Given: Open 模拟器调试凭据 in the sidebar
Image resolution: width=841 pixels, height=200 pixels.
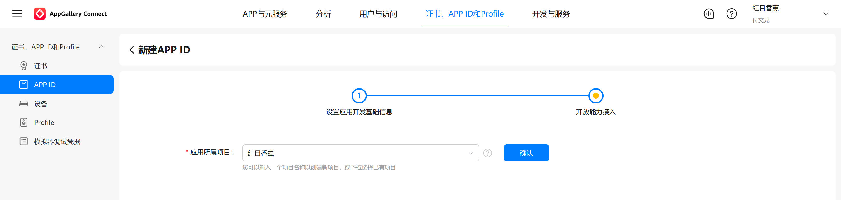Looking at the screenshot, I should coord(57,141).
